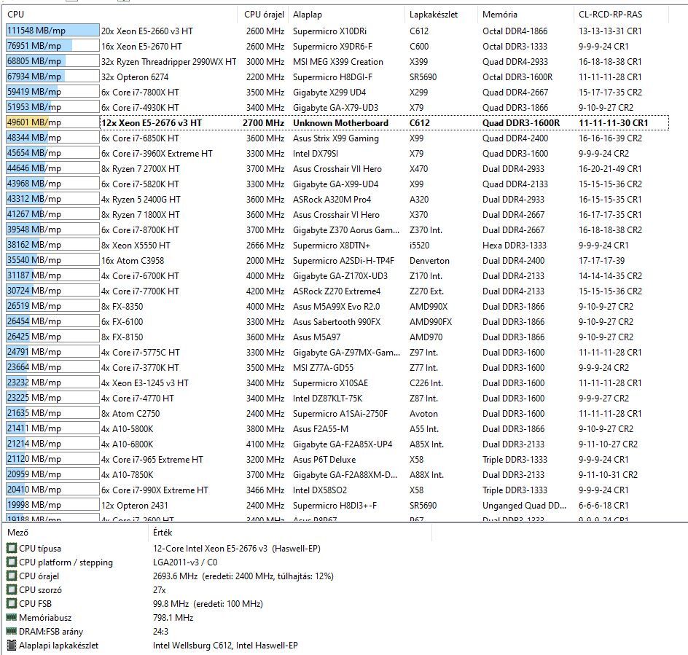Select the 6x Core i7-8700K HT row
The image size is (688, 655).
pyautogui.click(x=337, y=230)
